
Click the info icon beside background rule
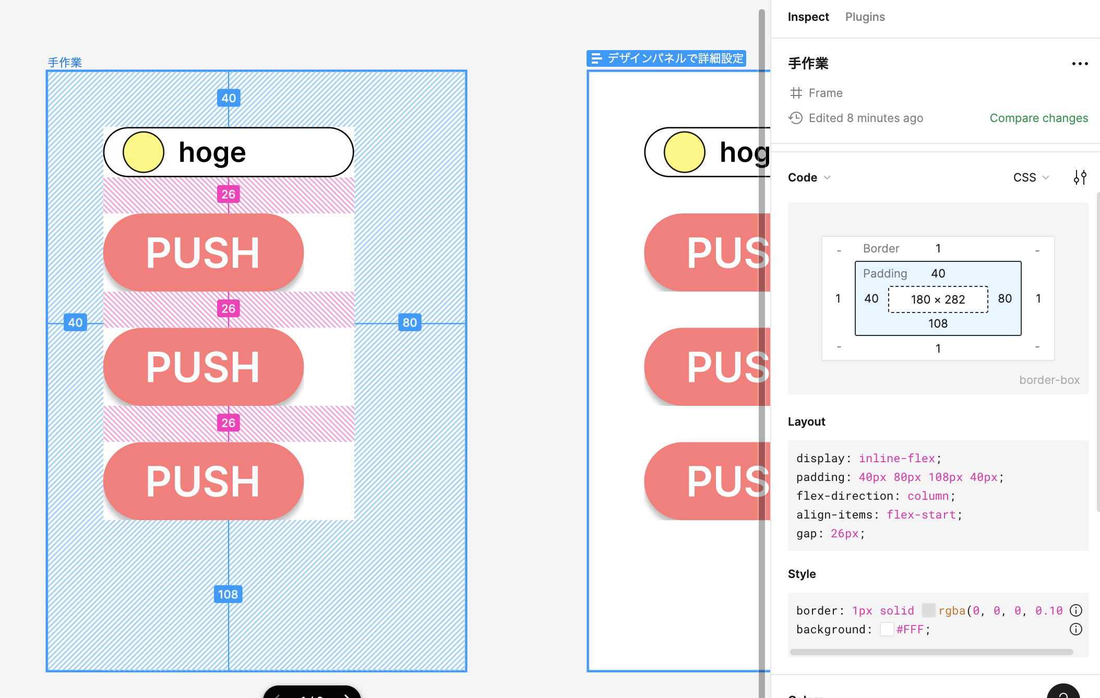point(1075,629)
